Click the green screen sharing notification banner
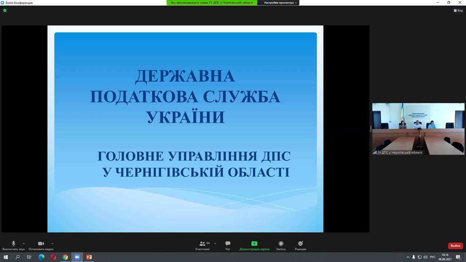The image size is (466, 262). pos(212,3)
